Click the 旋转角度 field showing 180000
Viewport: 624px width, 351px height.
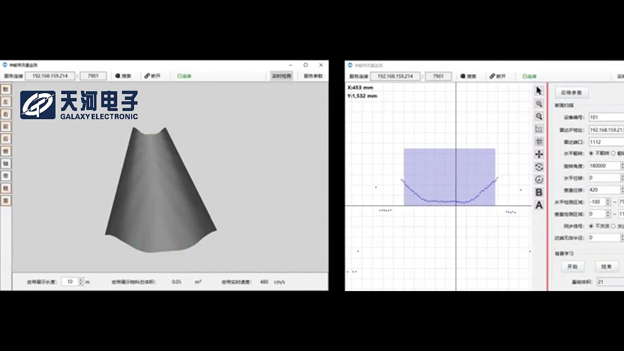[x=604, y=166]
